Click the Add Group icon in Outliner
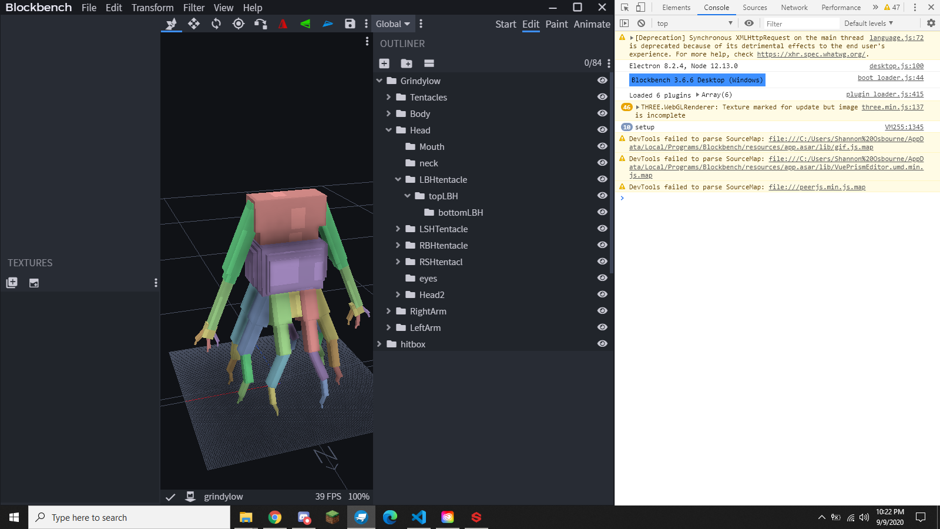This screenshot has height=529, width=940. [x=407, y=63]
